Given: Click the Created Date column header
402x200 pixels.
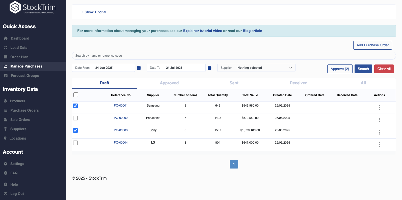Looking at the screenshot, I should pyautogui.click(x=282, y=95).
